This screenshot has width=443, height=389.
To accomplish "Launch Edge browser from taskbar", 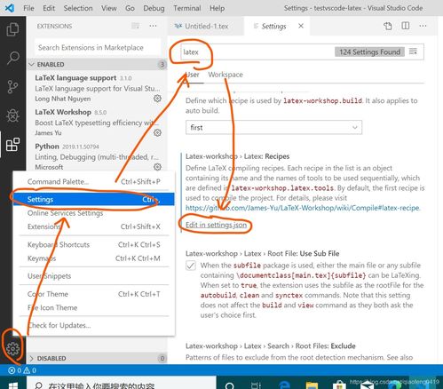I will point(284,385).
